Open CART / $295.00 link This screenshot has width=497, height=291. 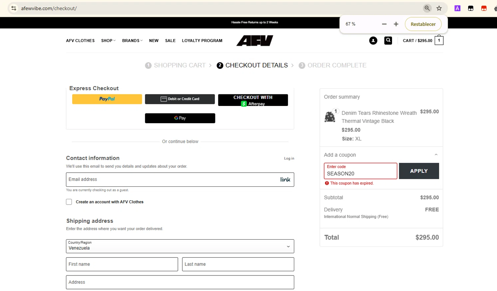(417, 41)
